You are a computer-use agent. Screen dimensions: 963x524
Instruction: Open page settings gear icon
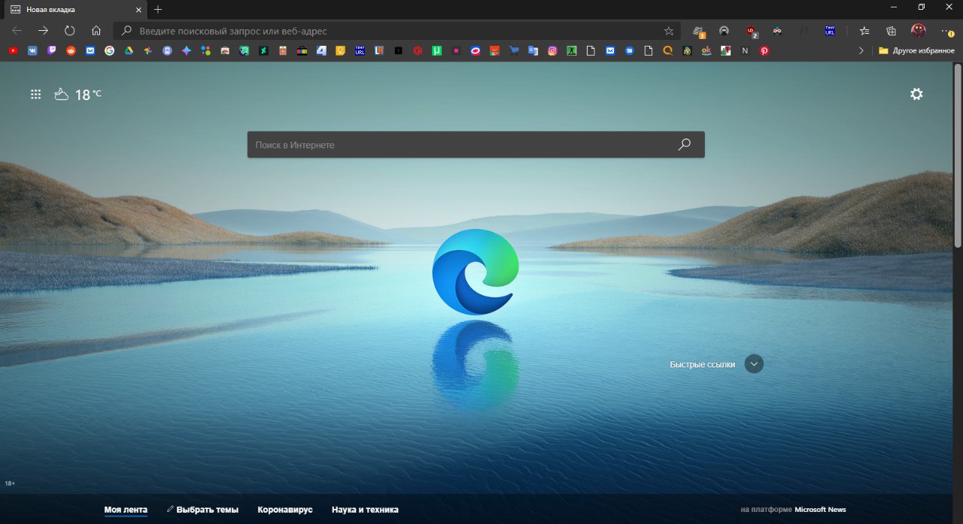point(916,94)
